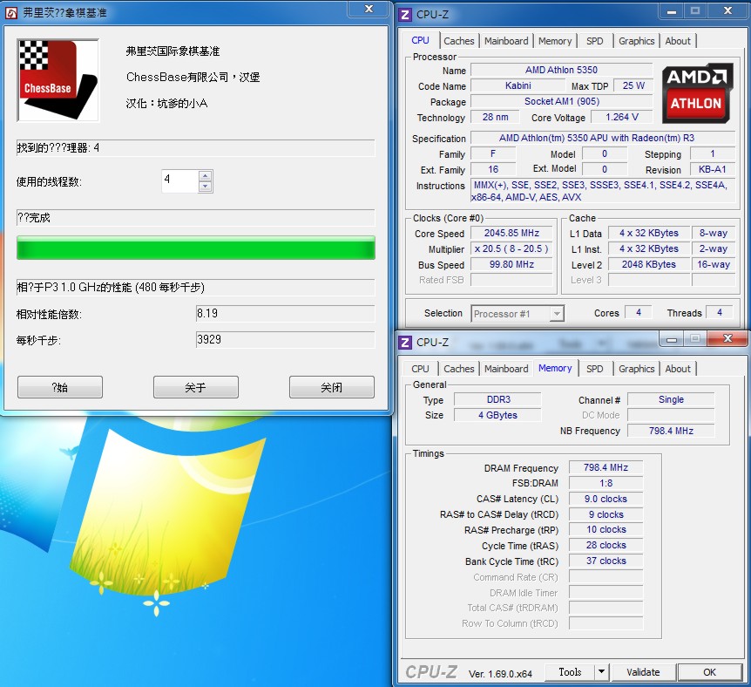Switch to Caches tab in top CPU-Z

[x=459, y=41]
